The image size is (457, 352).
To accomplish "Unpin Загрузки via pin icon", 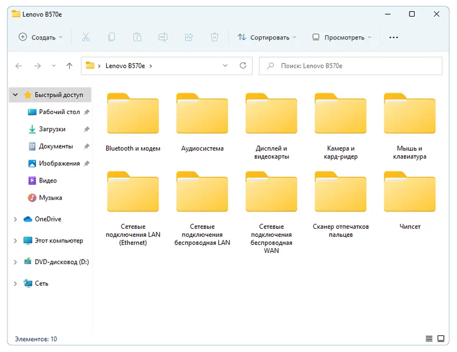I will click(87, 129).
